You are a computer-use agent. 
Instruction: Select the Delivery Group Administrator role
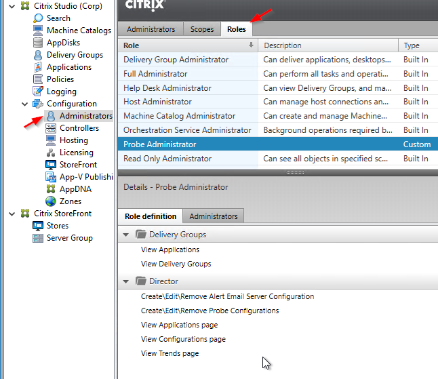tap(278, 60)
